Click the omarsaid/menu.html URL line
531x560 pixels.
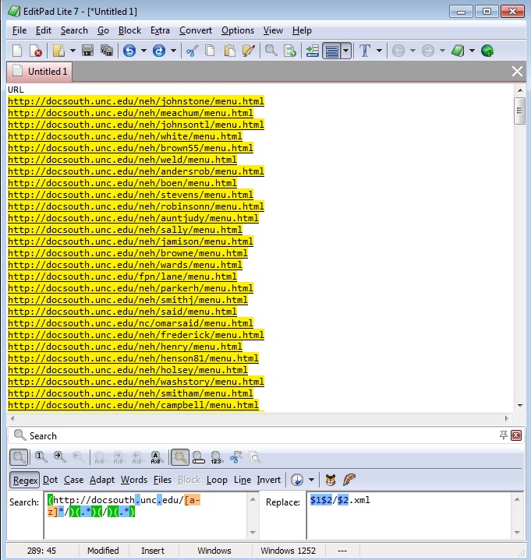[x=130, y=323]
